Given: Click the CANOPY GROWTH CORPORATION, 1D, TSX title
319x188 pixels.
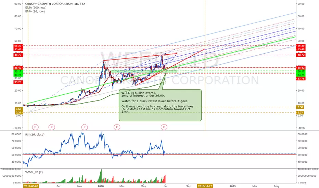Looking at the screenshot, I should (x=55, y=4).
